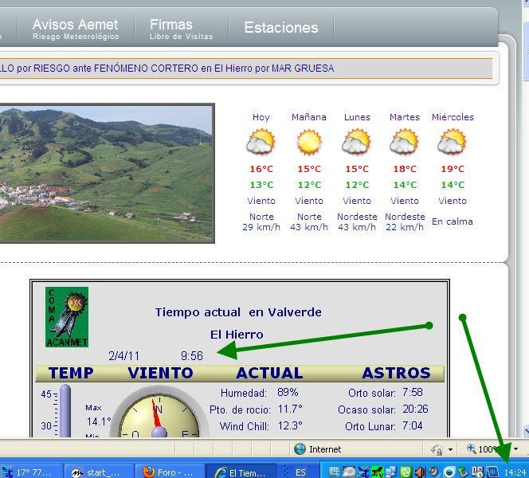Viewport: 529px width, 478px height.
Task: Switch to the El Tiem... Internet Explorer window
Action: [241, 472]
